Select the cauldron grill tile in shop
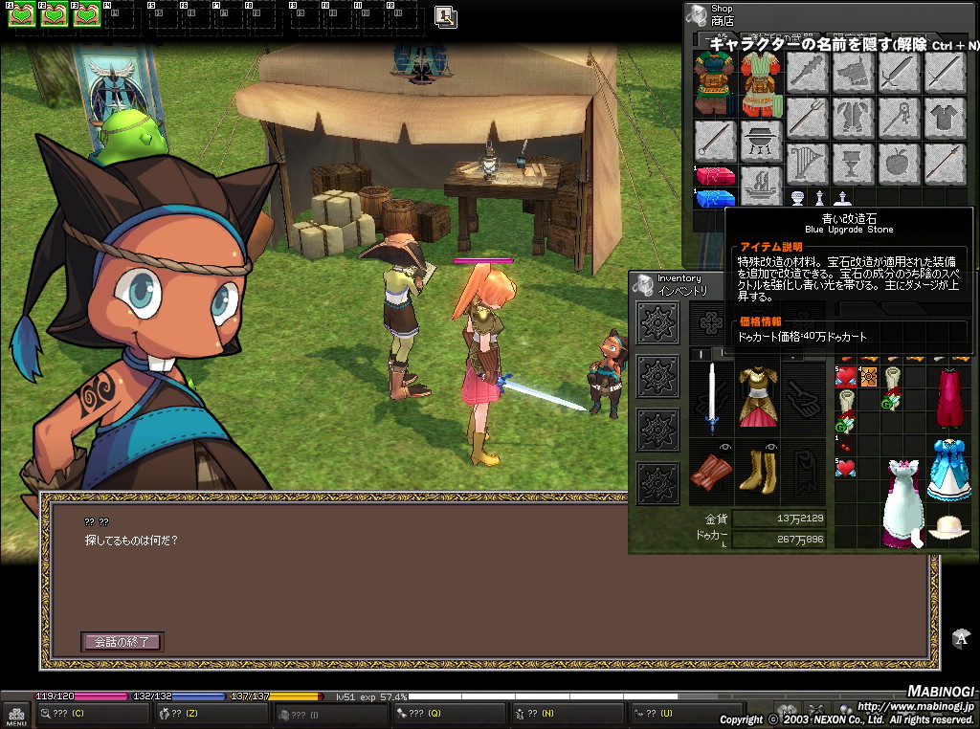The height and width of the screenshot is (729, 980). 761,142
